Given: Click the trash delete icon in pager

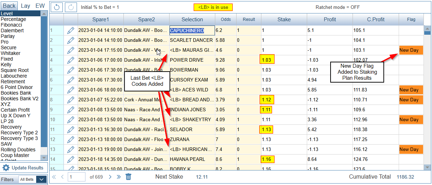Looking at the screenshot, I should (x=128, y=176).
